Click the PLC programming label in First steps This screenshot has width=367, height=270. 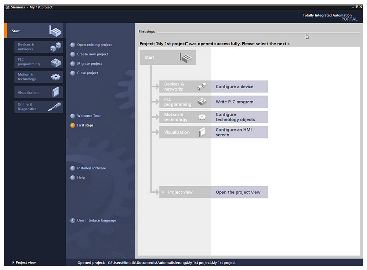pos(178,102)
